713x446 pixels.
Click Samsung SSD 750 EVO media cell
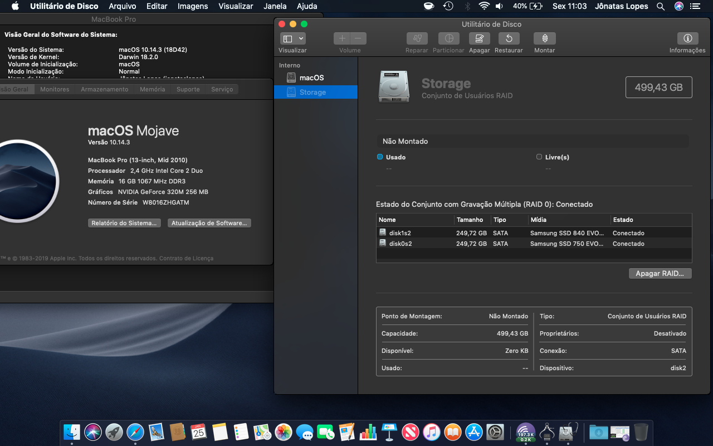click(x=567, y=244)
